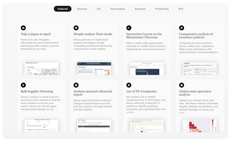
Task: Switch to the Research tab
Action: (x=82, y=9)
